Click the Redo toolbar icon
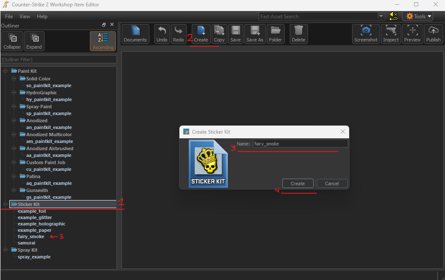Viewport: 445px width, 280px height. pos(179,34)
